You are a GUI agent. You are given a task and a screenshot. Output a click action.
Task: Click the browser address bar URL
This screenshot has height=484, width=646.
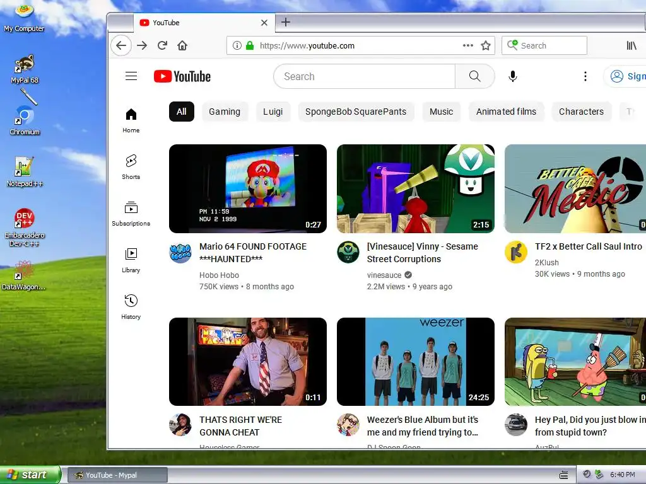[307, 45]
